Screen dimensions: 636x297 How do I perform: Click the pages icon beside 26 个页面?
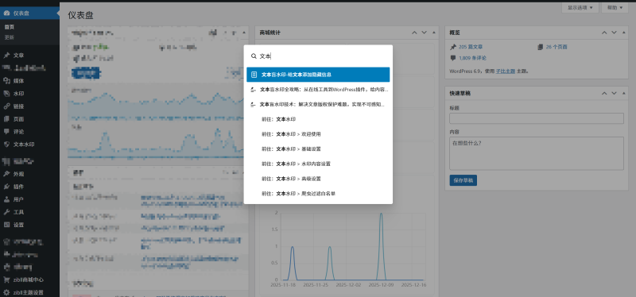point(540,47)
